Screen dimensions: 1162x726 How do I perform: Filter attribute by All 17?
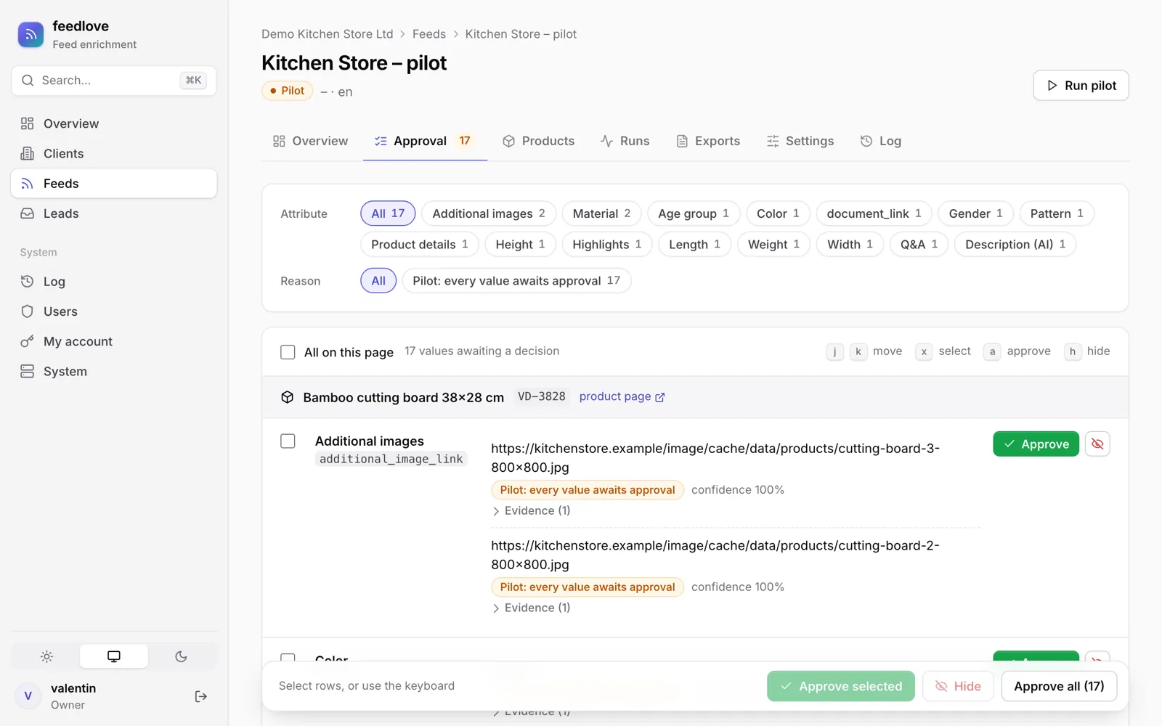[x=388, y=213]
